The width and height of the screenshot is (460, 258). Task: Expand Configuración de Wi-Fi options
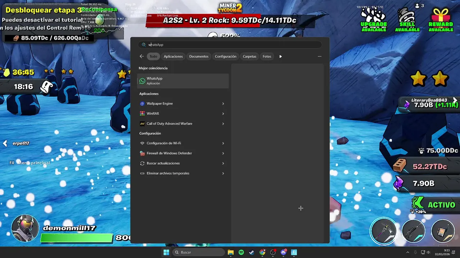click(223, 143)
